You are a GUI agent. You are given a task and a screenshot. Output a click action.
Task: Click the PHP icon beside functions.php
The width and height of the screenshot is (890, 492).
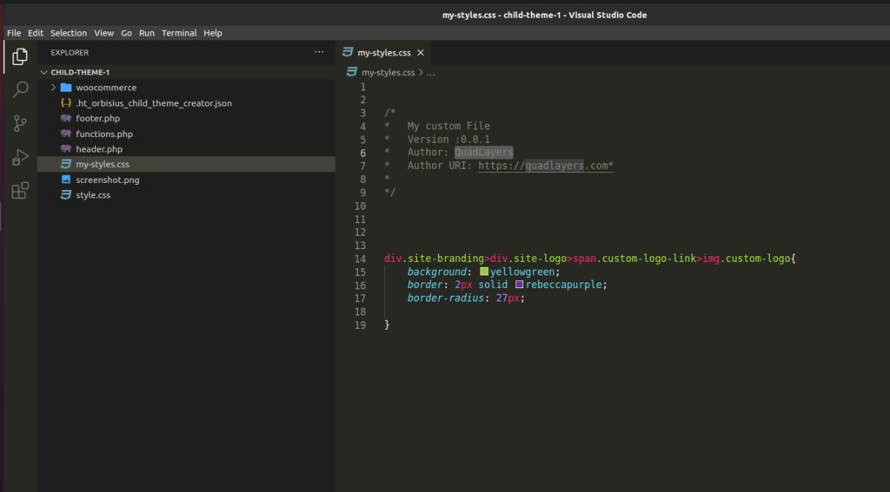(66, 134)
